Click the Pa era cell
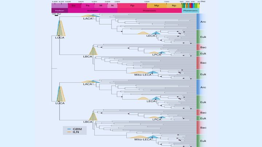This screenshot has width=262, height=147. pos(87,6)
